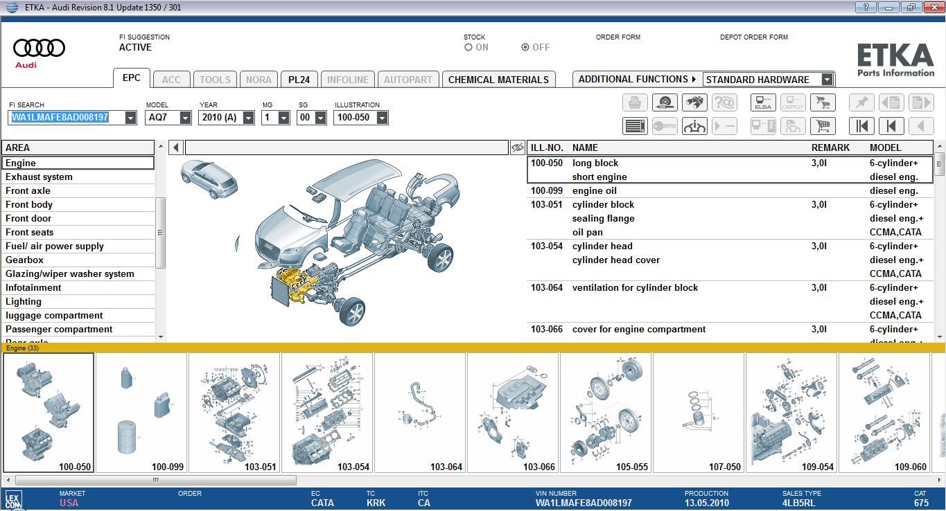Click the key icon
Screen dimensions: 946x511
(665, 126)
